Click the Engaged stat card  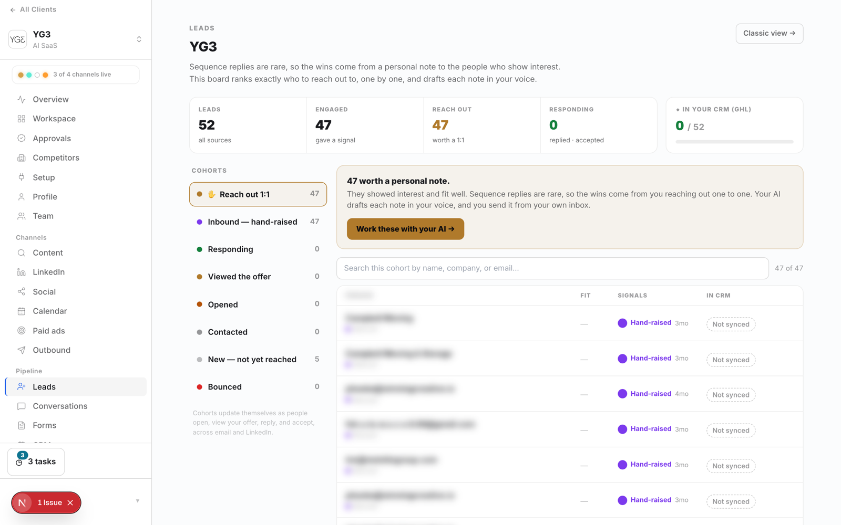[x=365, y=125]
